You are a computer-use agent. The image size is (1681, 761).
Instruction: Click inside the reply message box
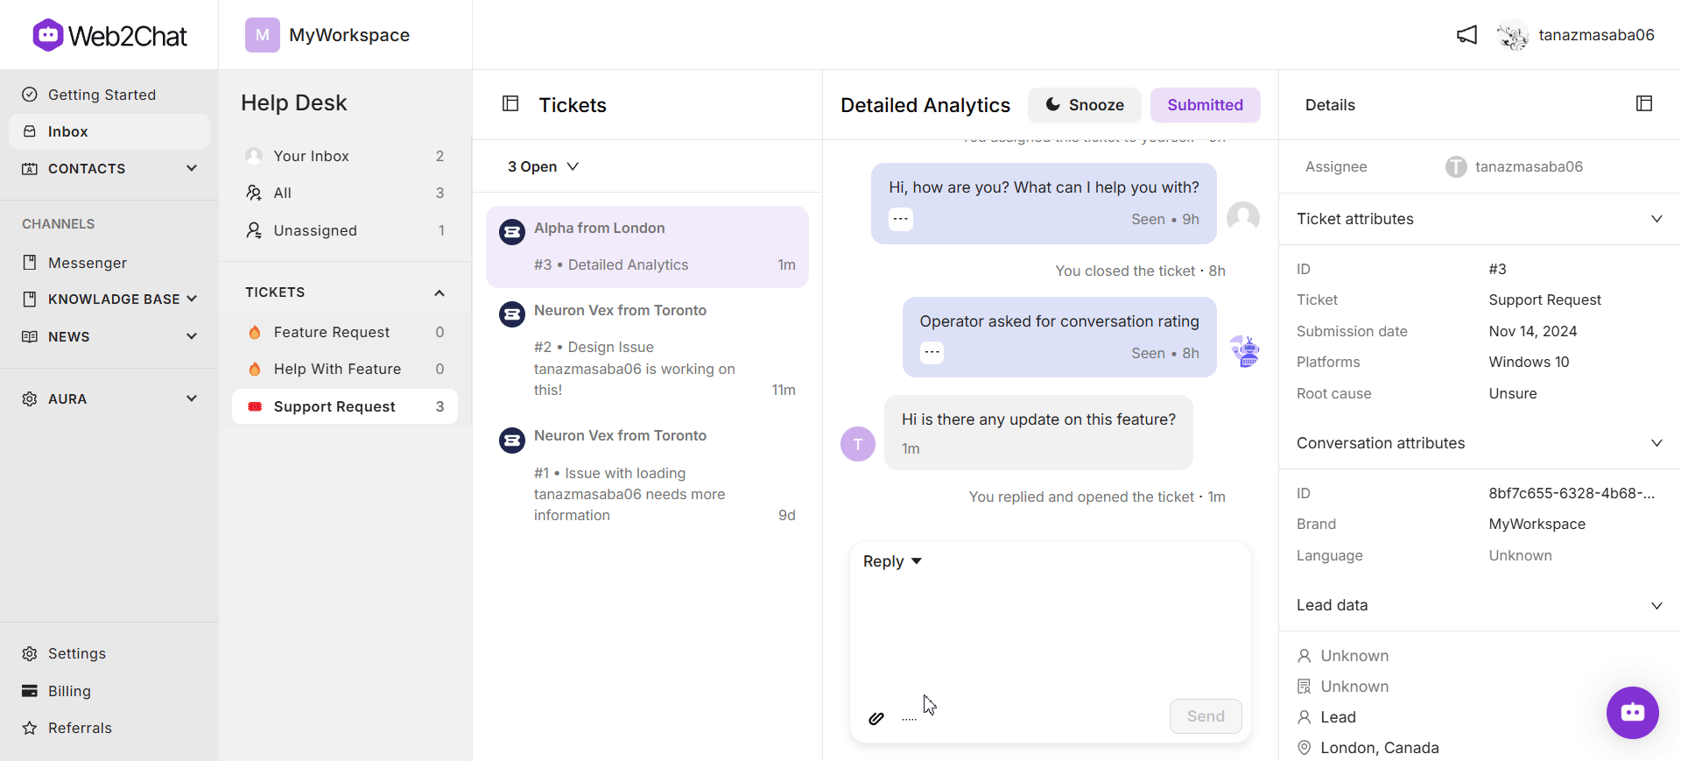click(x=1050, y=635)
